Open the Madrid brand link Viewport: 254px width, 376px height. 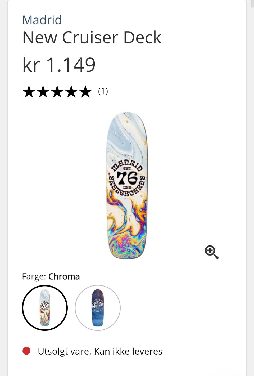click(42, 20)
